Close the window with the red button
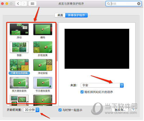Screen dimensions: 144x121 (2, 4)
